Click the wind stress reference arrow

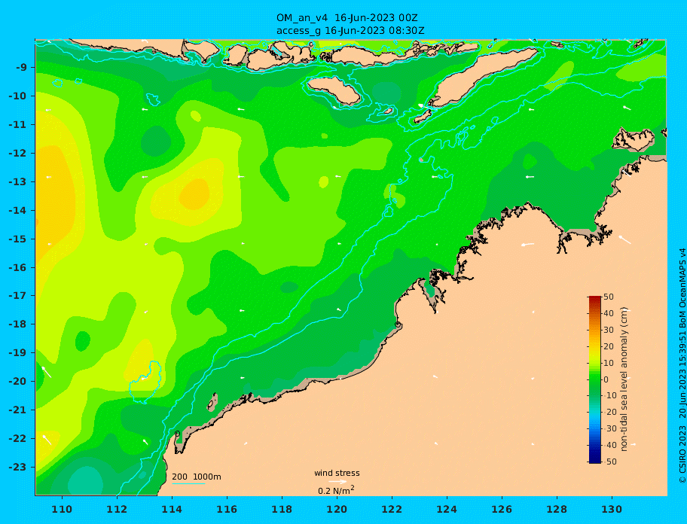[x=337, y=482]
